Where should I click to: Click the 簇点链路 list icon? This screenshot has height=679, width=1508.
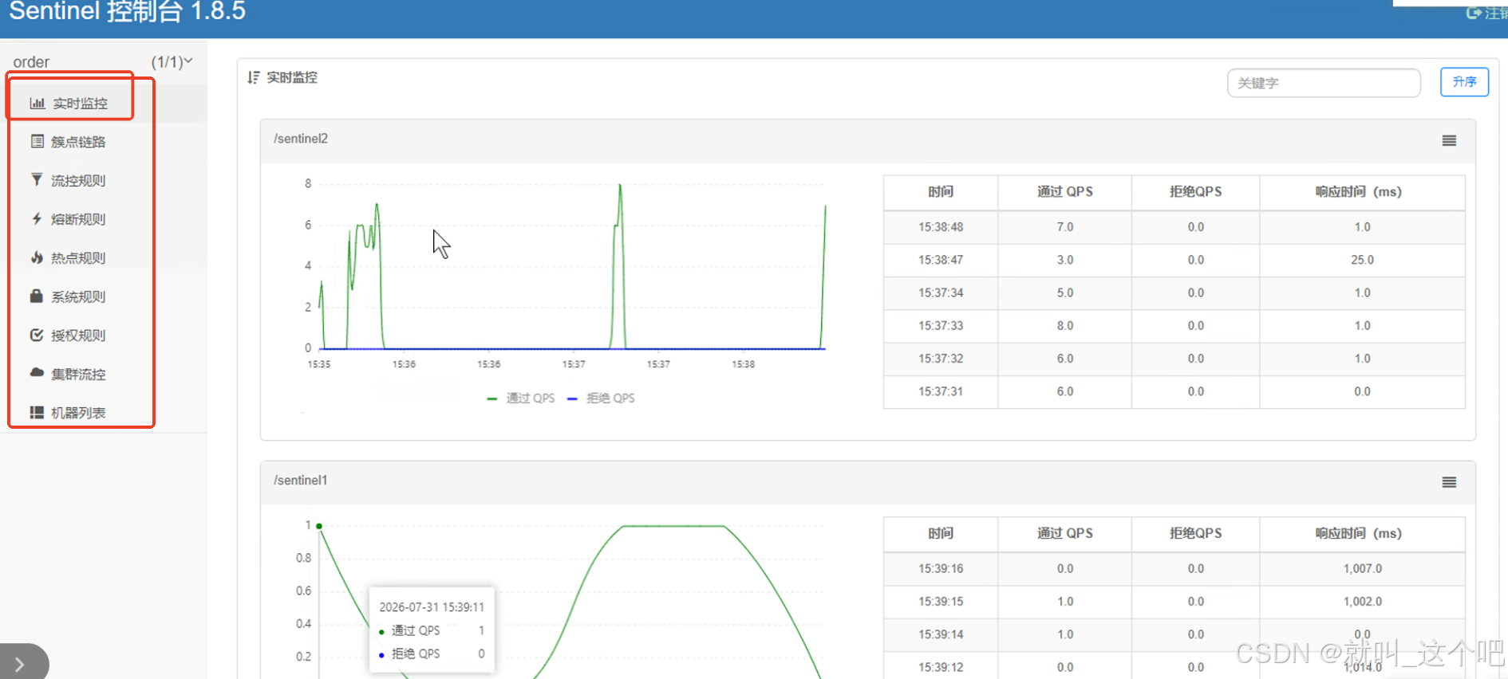[x=37, y=141]
